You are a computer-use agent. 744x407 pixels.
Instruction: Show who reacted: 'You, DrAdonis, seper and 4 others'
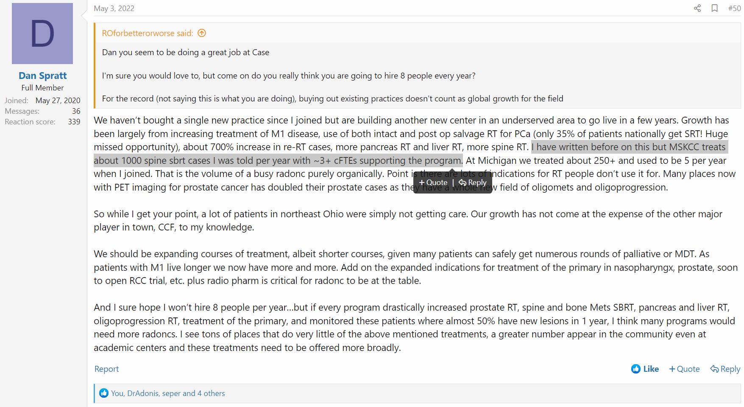coord(168,393)
